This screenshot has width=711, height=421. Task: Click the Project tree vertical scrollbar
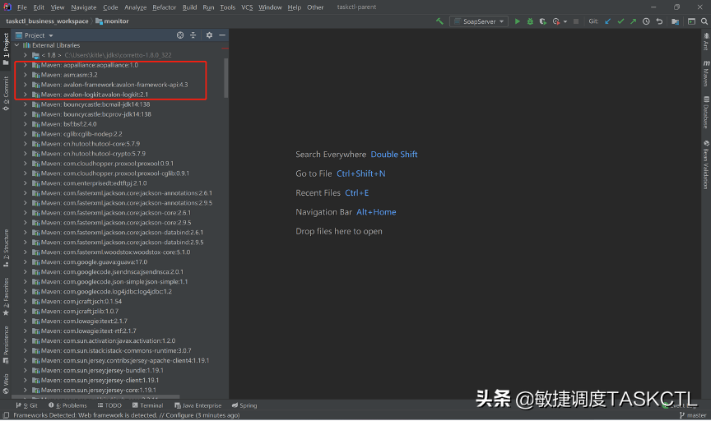click(225, 77)
